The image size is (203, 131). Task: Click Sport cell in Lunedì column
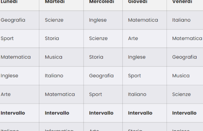coord(19,39)
